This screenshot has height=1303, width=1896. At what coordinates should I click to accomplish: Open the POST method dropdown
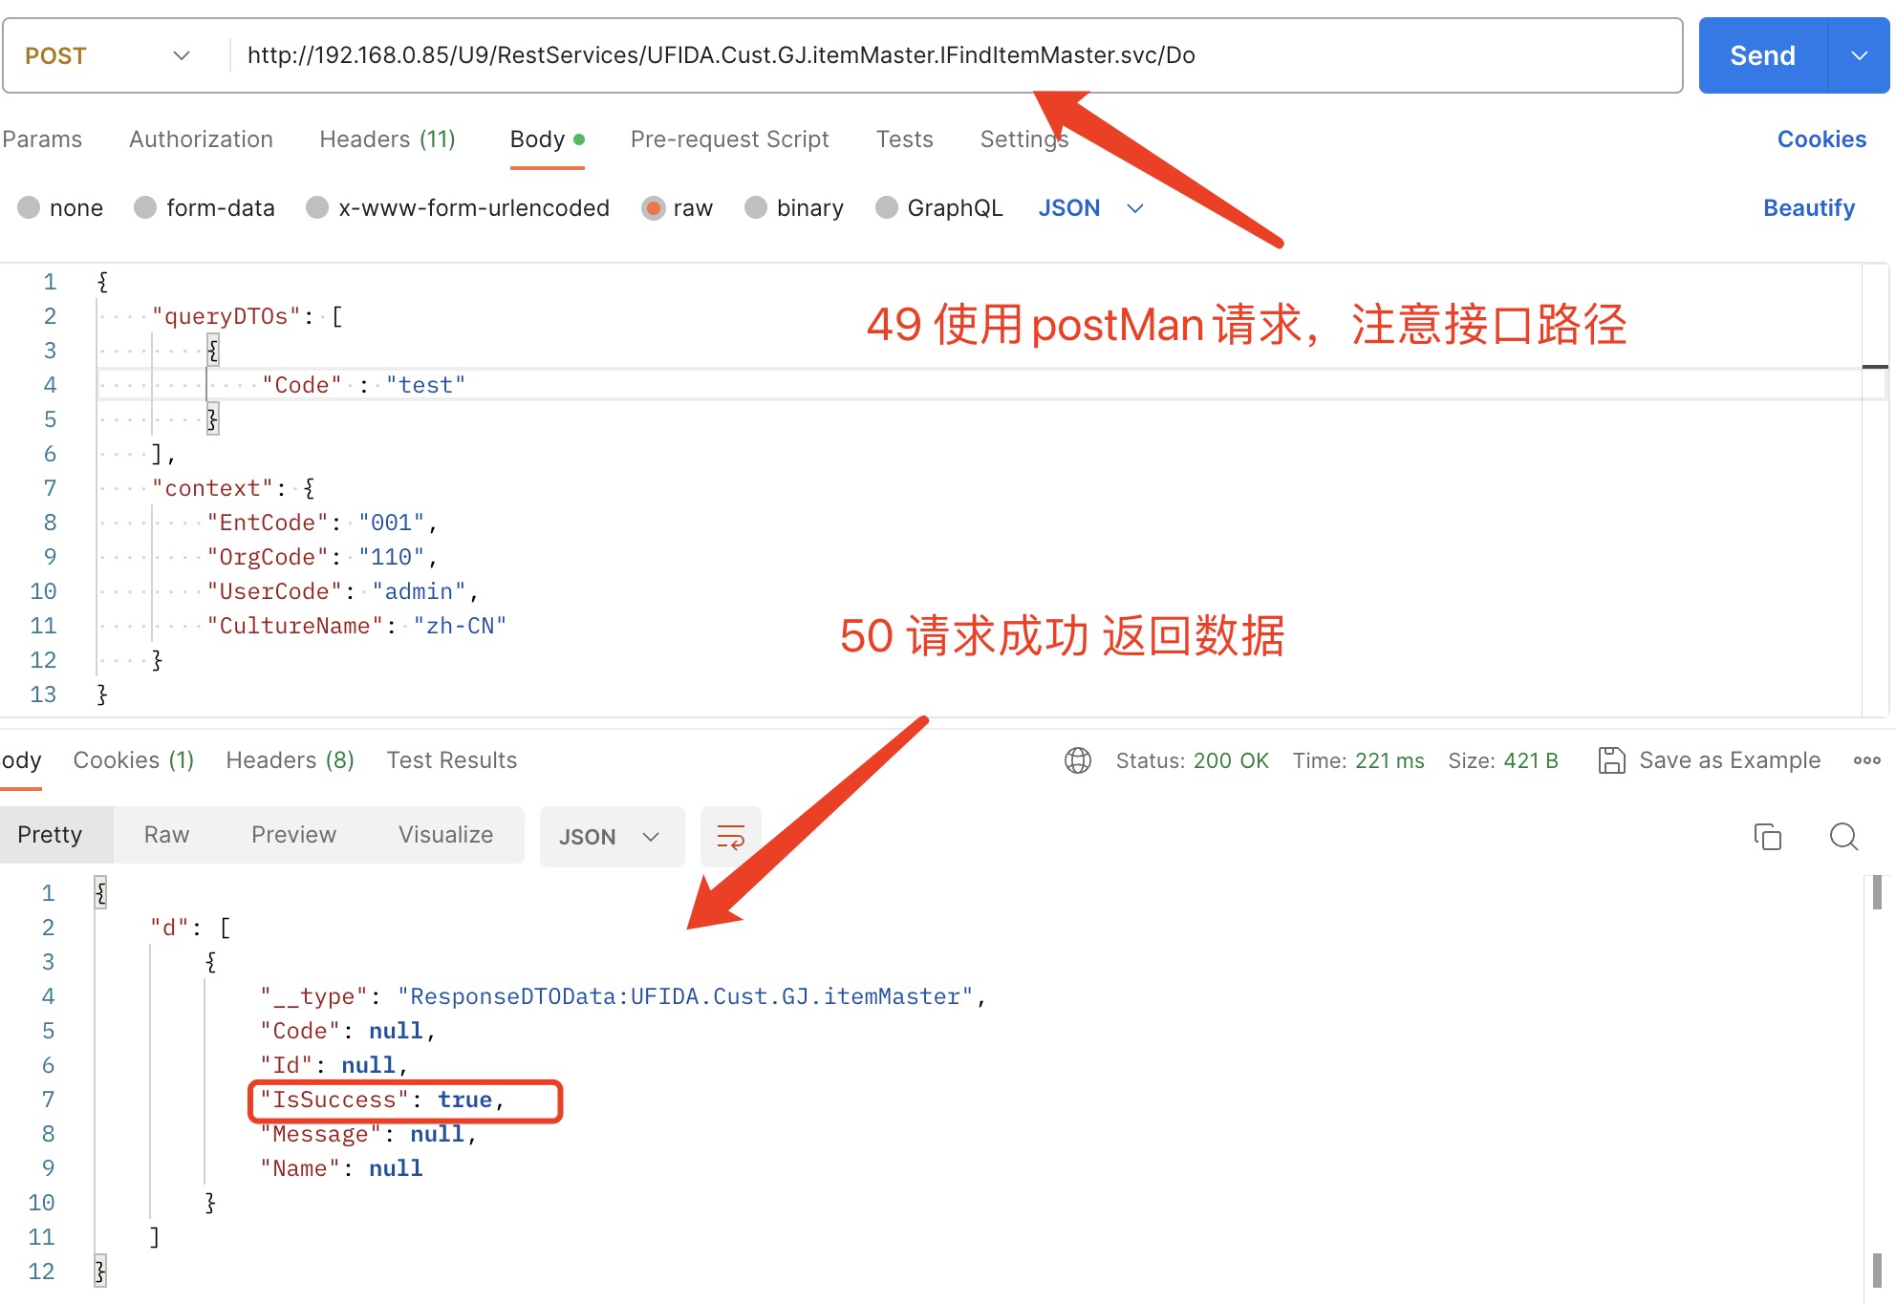[107, 55]
